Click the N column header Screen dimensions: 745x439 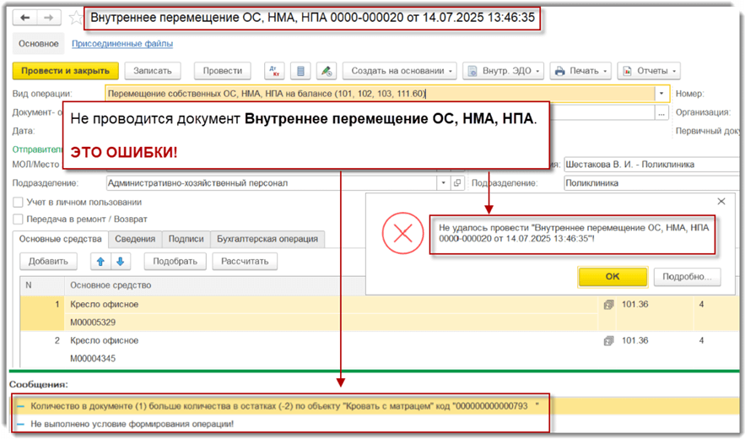click(42, 285)
